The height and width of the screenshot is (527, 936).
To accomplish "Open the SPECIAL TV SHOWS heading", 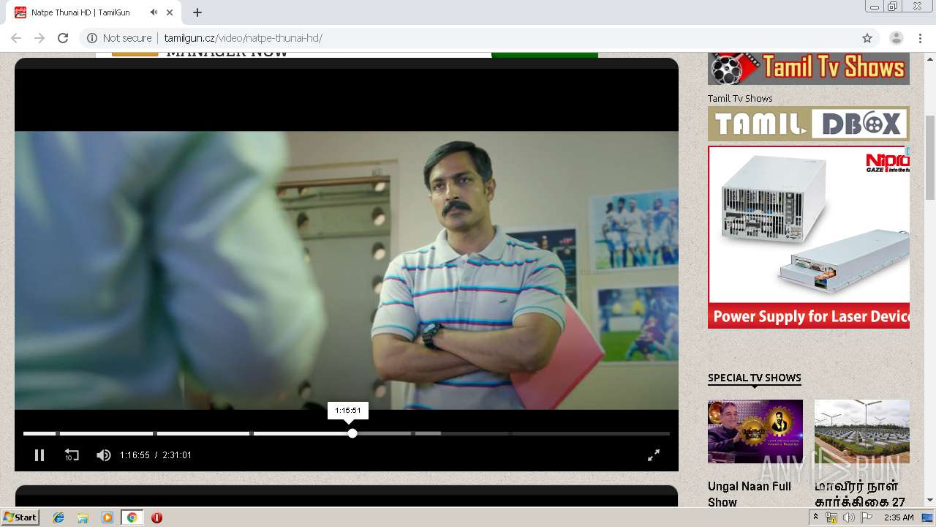I will (x=755, y=378).
